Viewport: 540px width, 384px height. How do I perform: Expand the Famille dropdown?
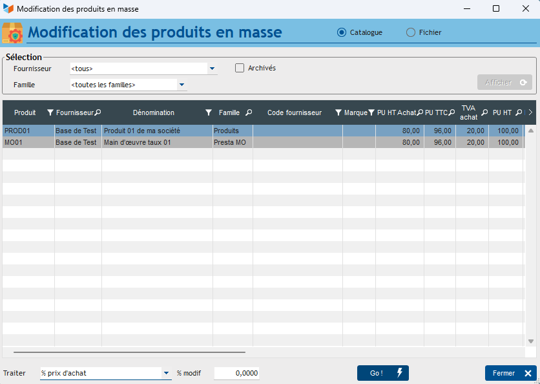182,85
